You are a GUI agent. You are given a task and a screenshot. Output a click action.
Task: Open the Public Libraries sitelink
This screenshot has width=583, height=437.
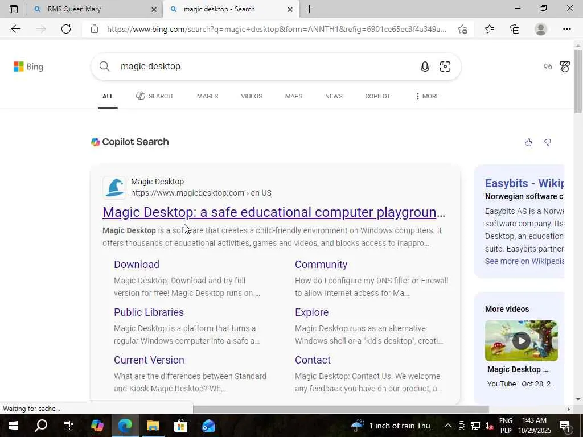pos(149,312)
